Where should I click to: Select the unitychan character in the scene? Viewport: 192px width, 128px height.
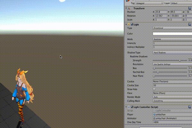coord(22,97)
